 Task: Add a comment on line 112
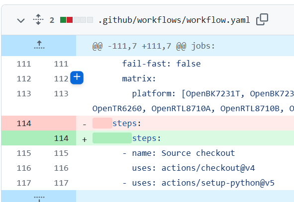click(x=77, y=77)
